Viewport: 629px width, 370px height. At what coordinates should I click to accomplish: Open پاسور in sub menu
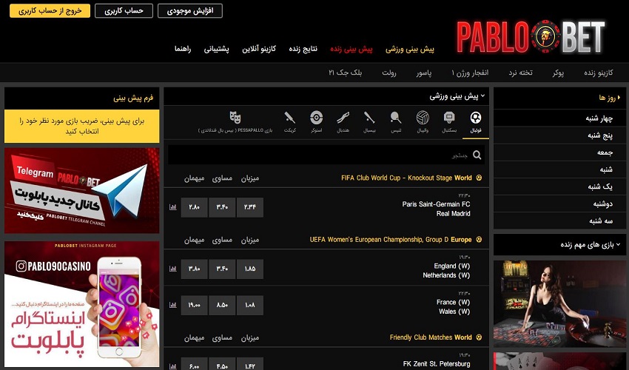tap(423, 73)
